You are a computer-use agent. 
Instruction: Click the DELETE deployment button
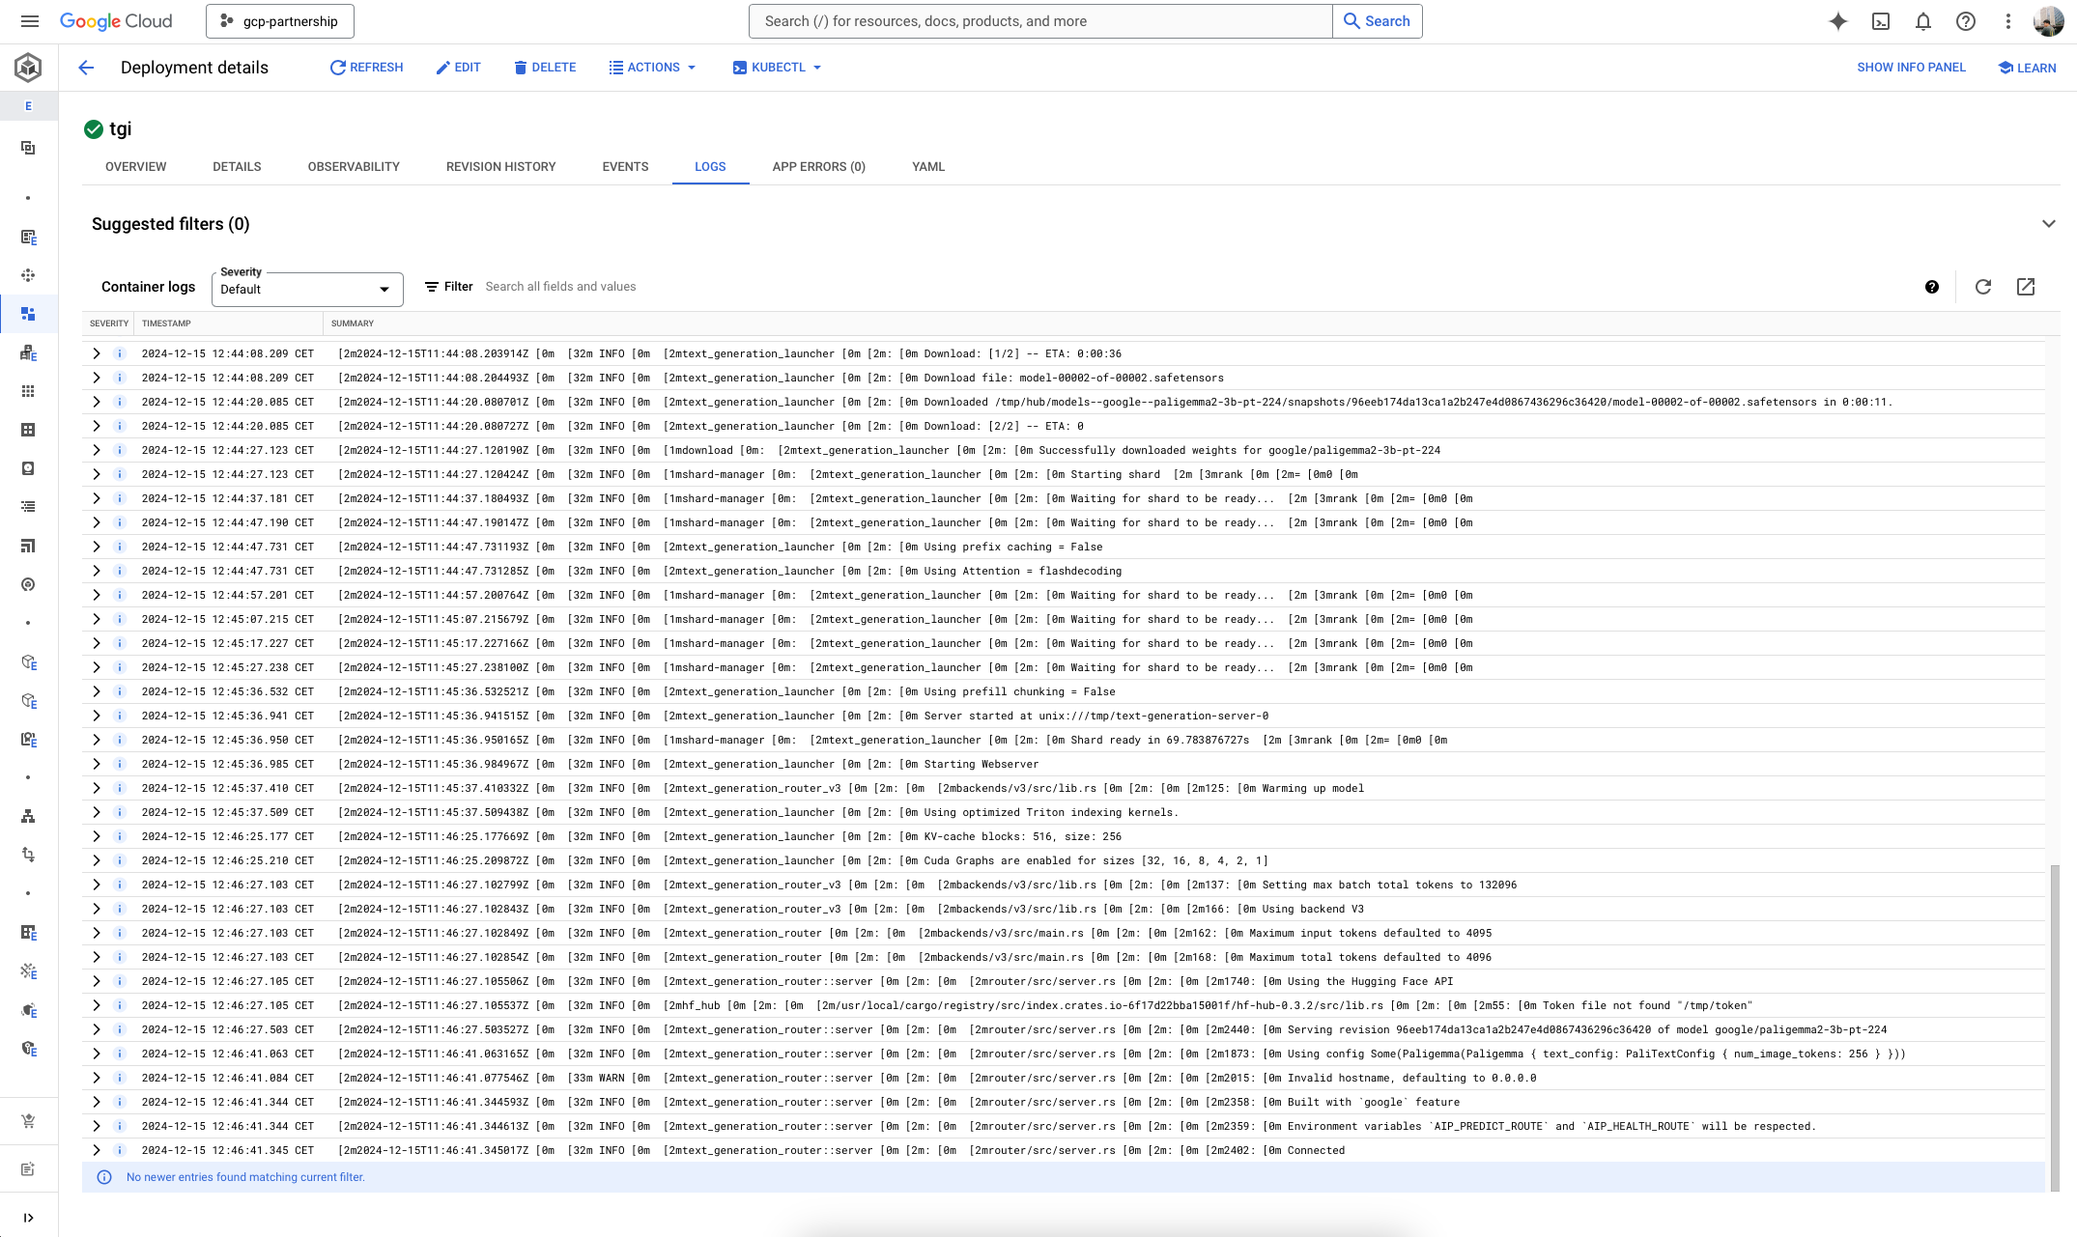click(545, 68)
